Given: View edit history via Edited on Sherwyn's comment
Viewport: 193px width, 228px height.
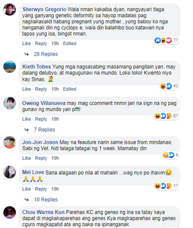Looking at the screenshot, I should [x=69, y=43].
